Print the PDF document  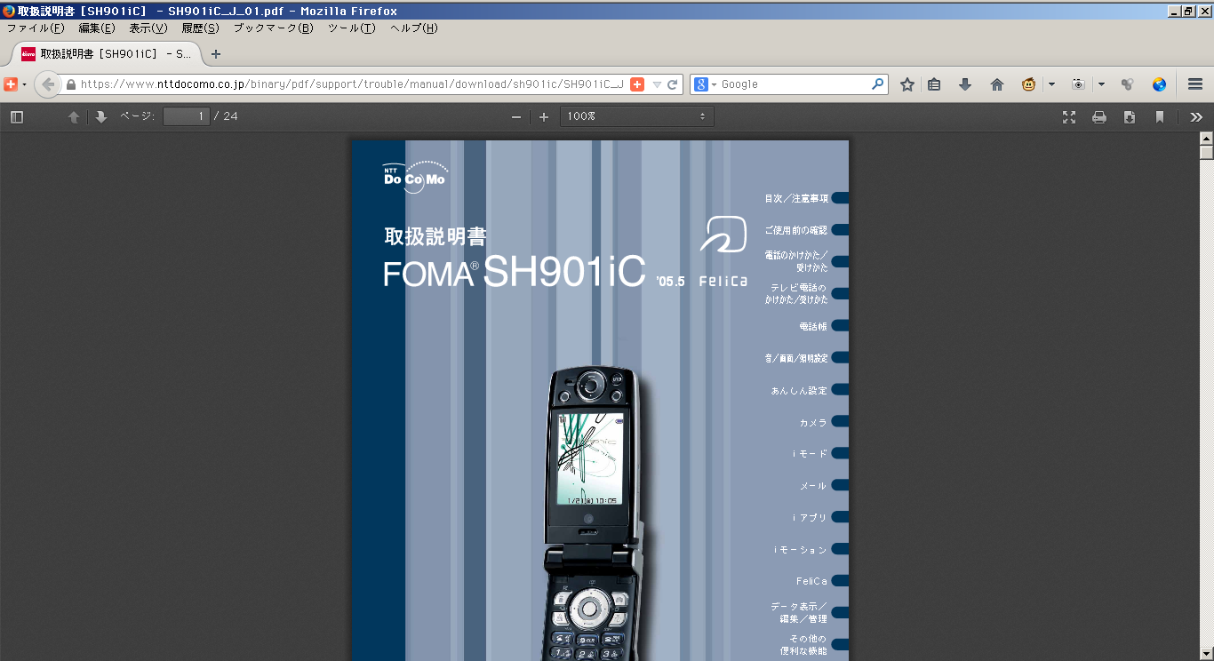(x=1099, y=116)
